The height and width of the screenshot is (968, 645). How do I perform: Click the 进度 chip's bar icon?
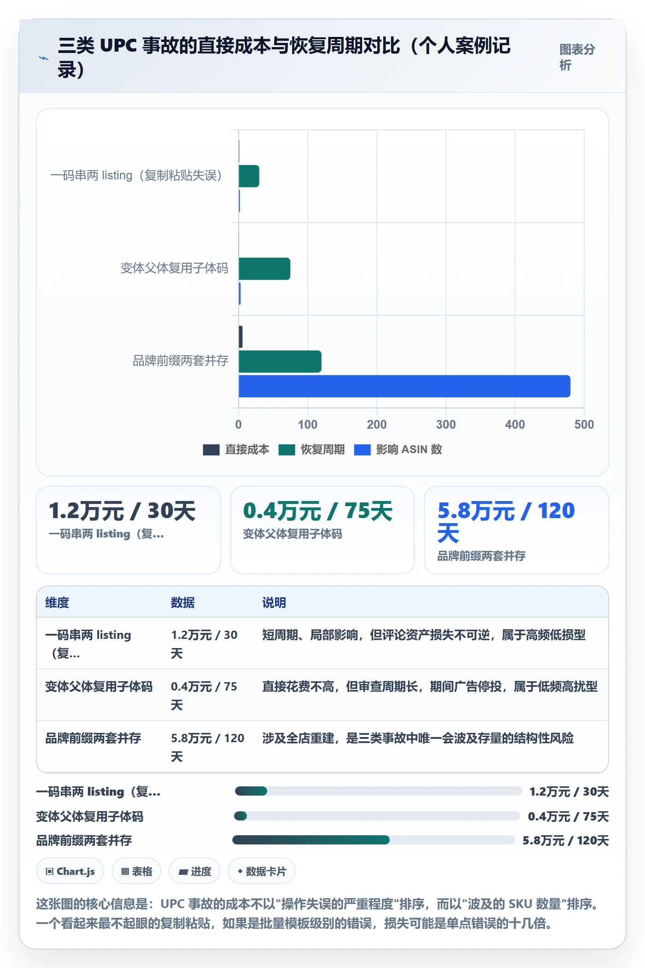[x=183, y=872]
